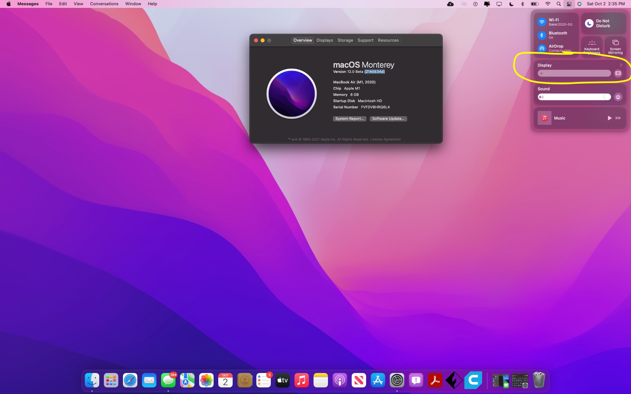
Task: Switch to the Storage tab
Action: pyautogui.click(x=345, y=40)
